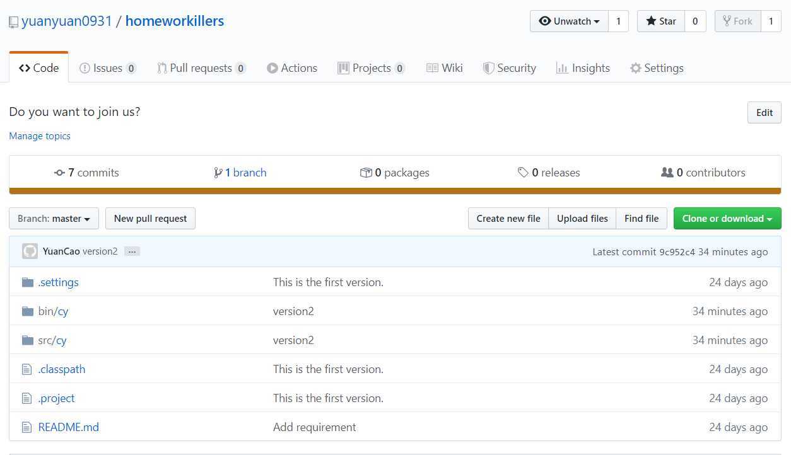Click the language bar under the stats
Screen dimensions: 791x455
(x=395, y=191)
